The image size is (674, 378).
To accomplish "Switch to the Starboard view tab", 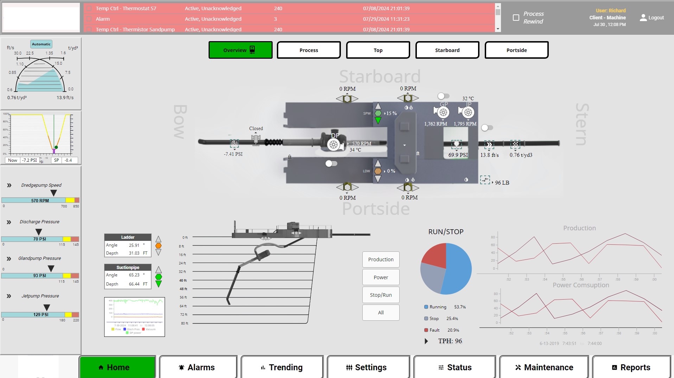I will (447, 50).
